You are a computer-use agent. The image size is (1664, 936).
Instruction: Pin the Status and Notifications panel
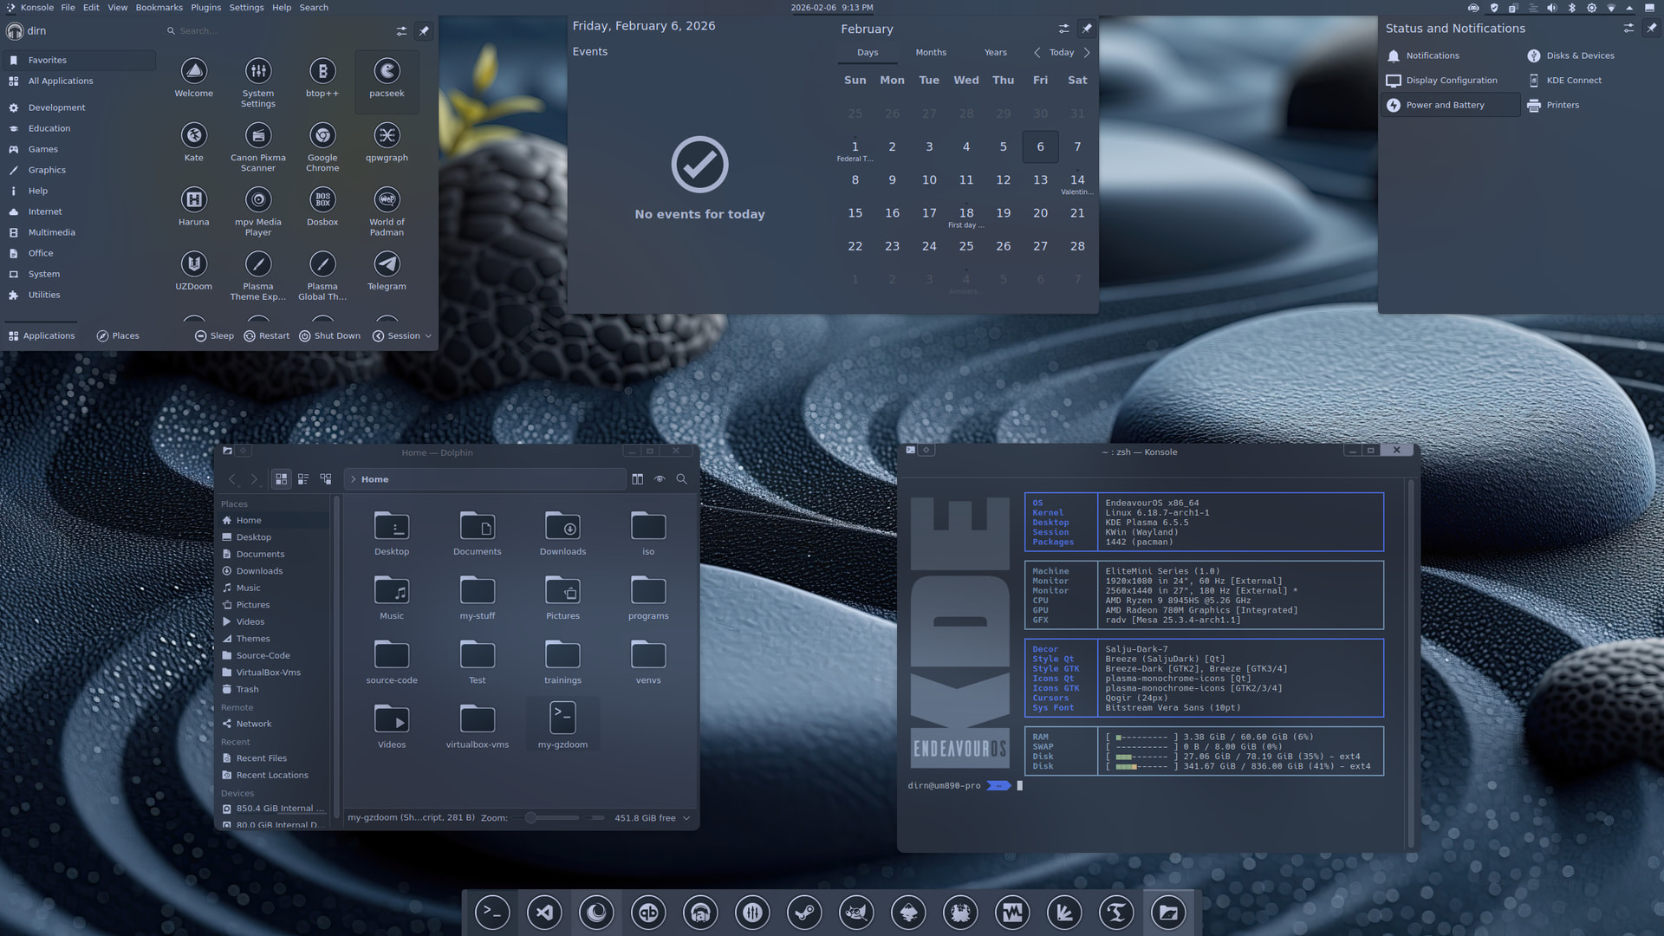[x=1652, y=29]
